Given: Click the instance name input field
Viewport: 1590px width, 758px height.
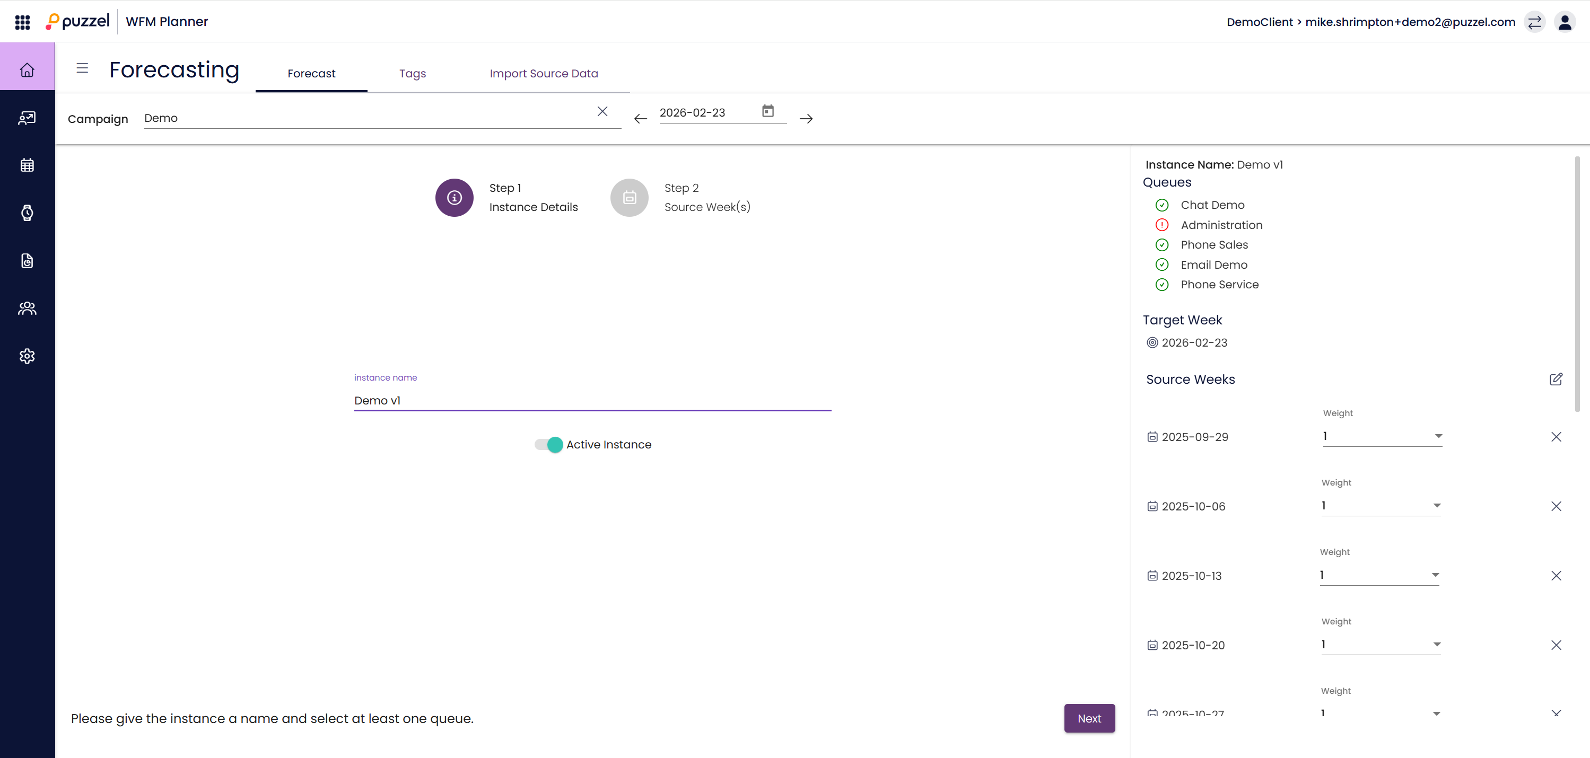Looking at the screenshot, I should 592,400.
